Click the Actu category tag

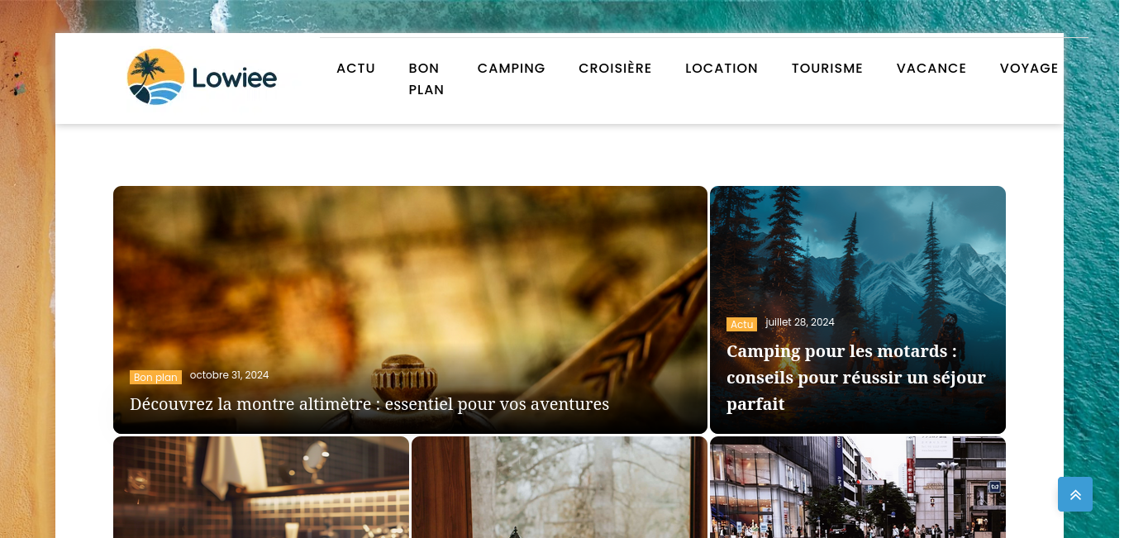tap(741, 325)
